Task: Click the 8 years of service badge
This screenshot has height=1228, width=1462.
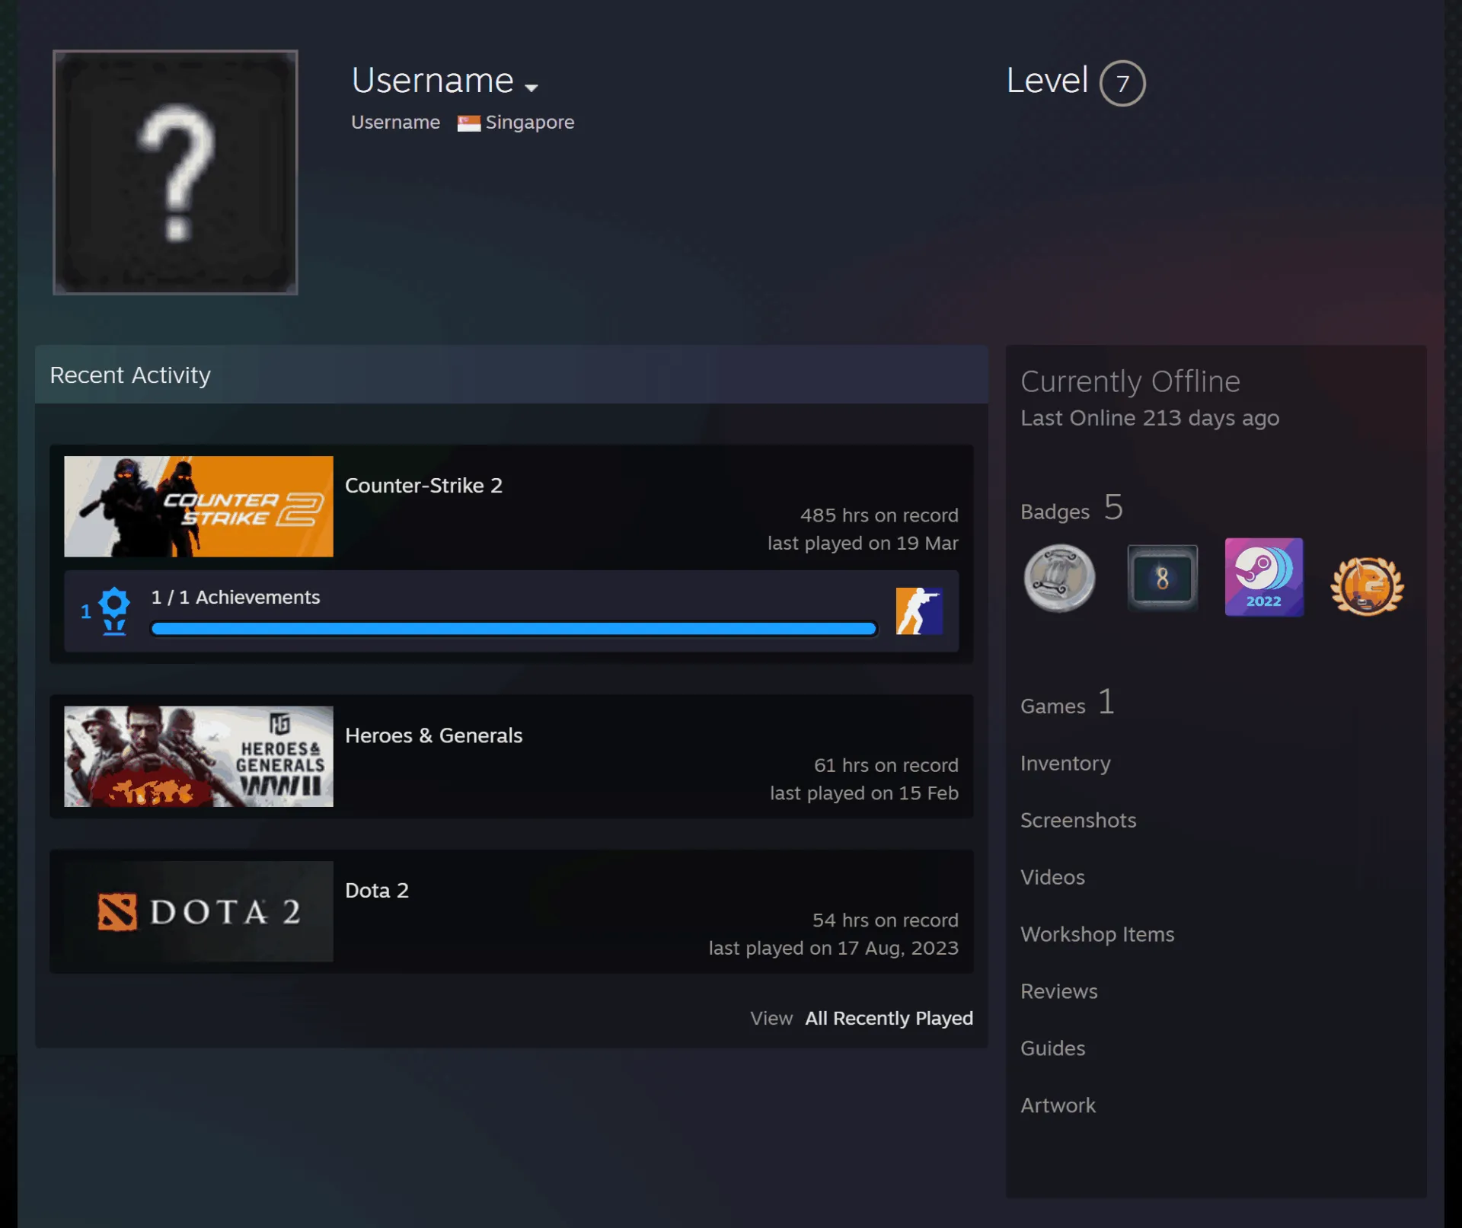Action: pyautogui.click(x=1162, y=578)
